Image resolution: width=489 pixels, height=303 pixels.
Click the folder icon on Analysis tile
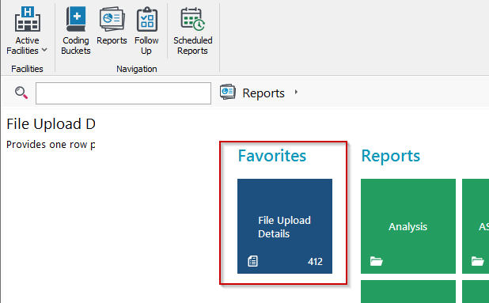click(377, 261)
